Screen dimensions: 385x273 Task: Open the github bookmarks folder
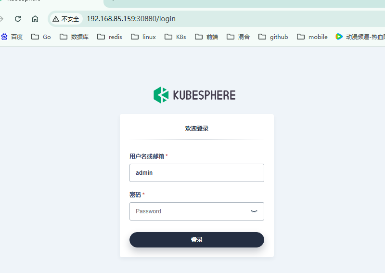(273, 37)
